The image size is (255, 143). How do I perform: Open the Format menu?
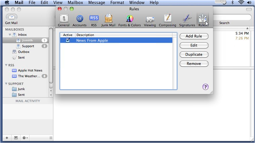coord(117,3)
